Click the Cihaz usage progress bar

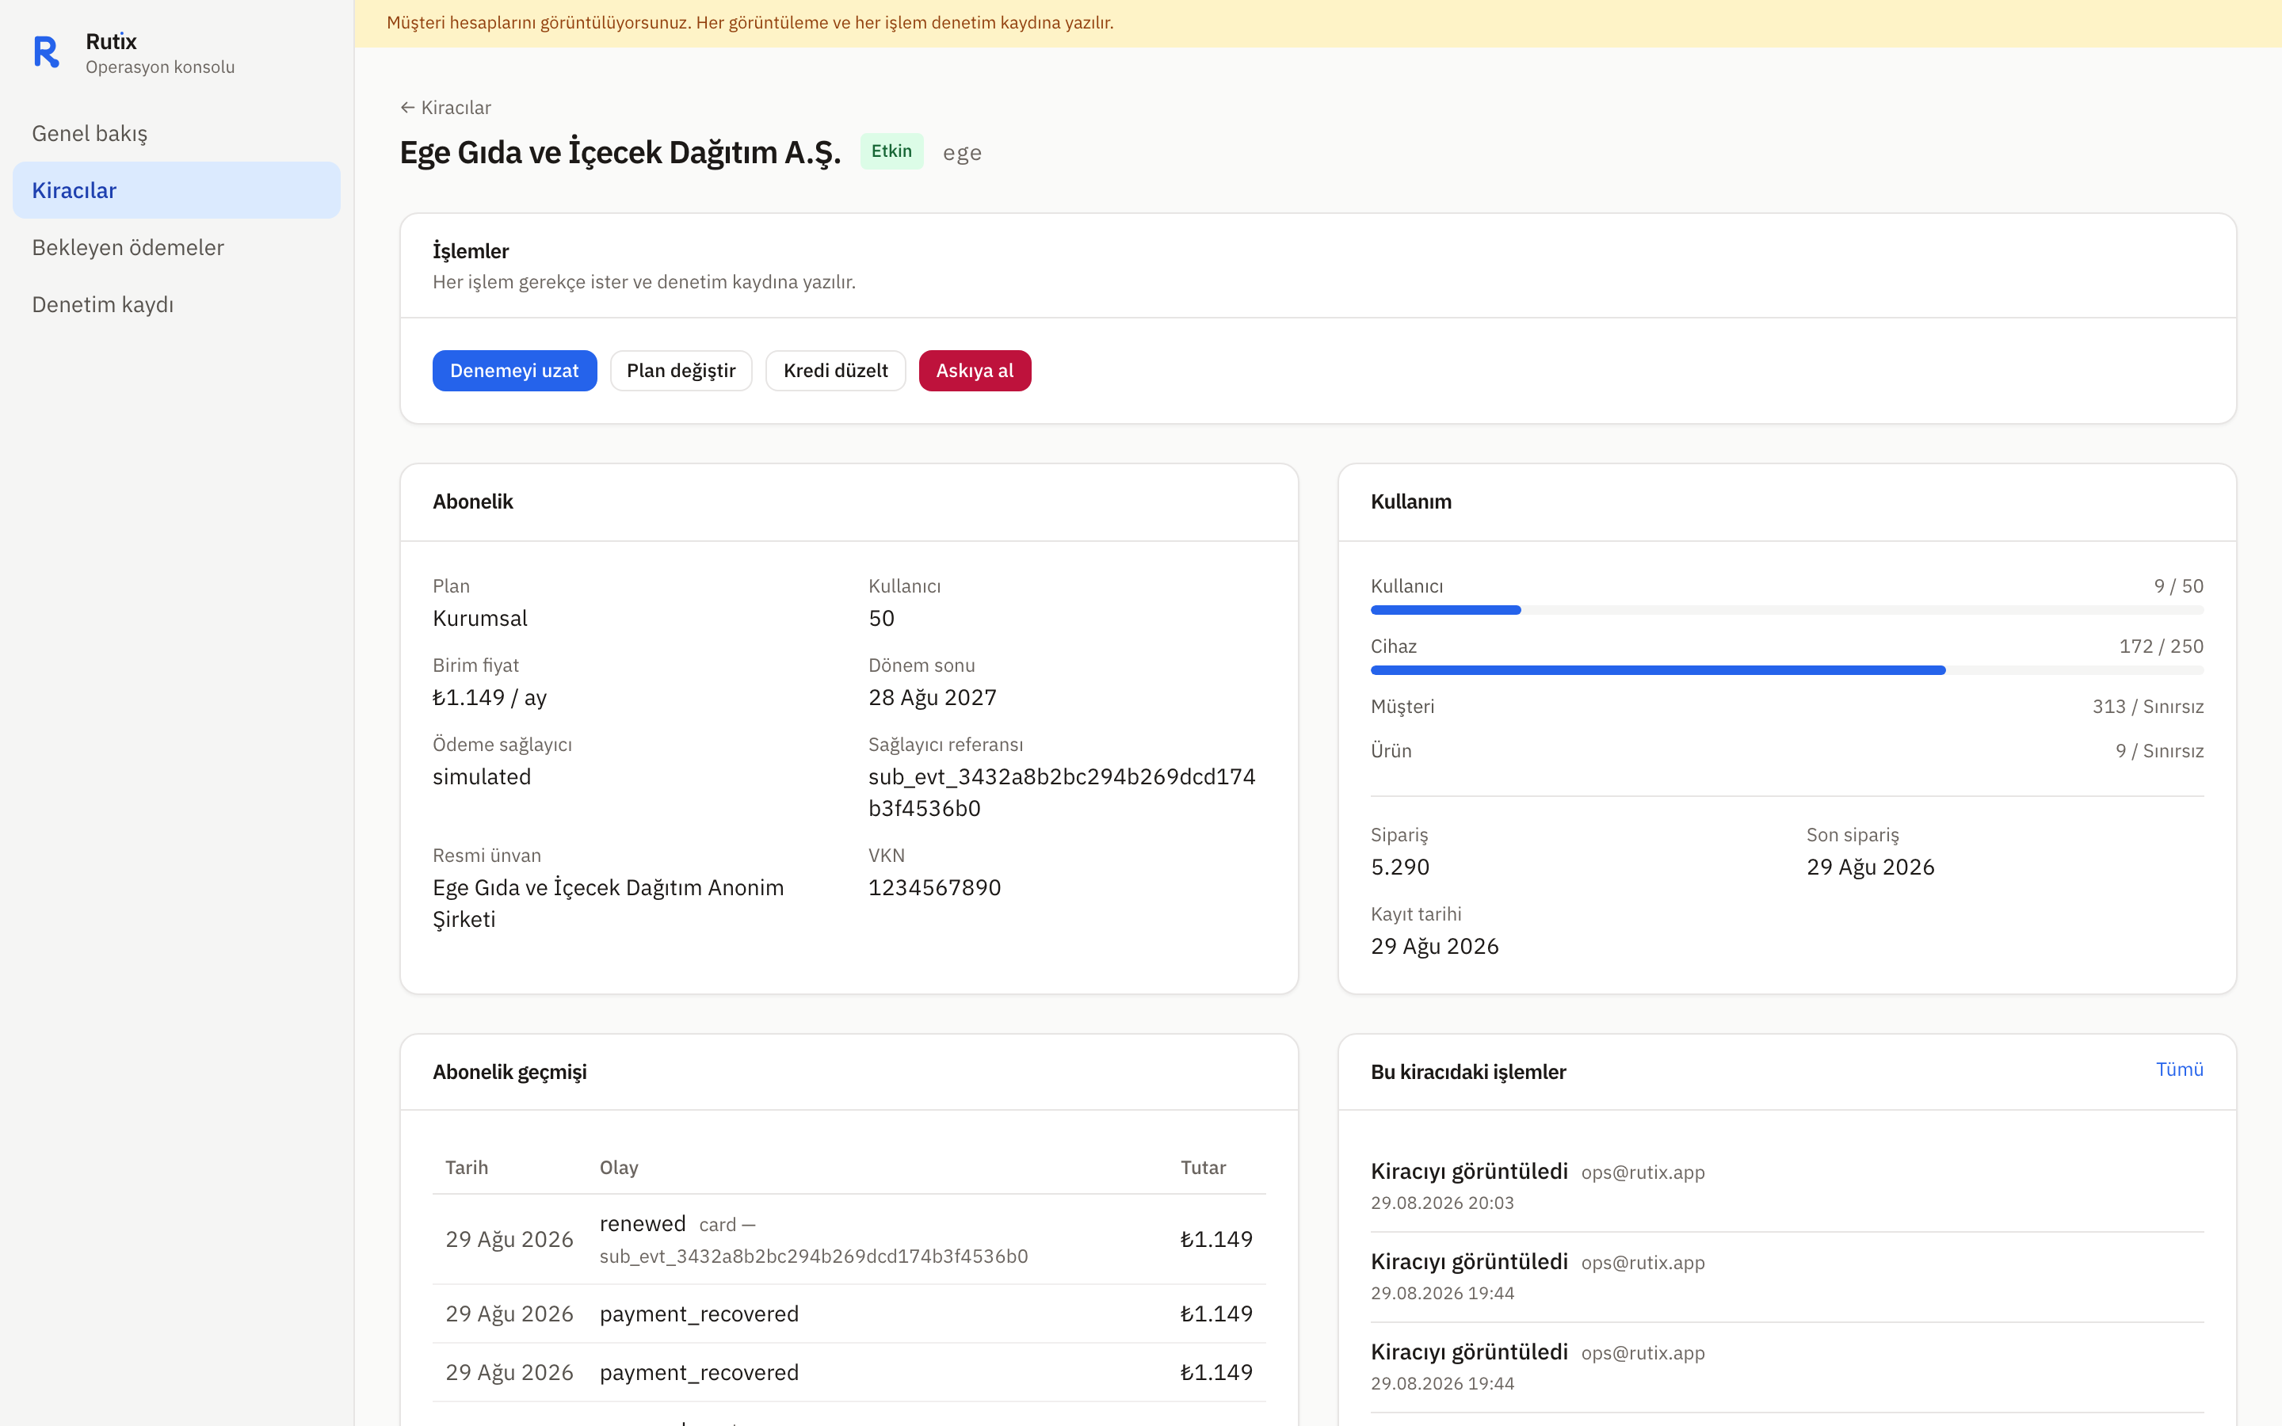1787,670
